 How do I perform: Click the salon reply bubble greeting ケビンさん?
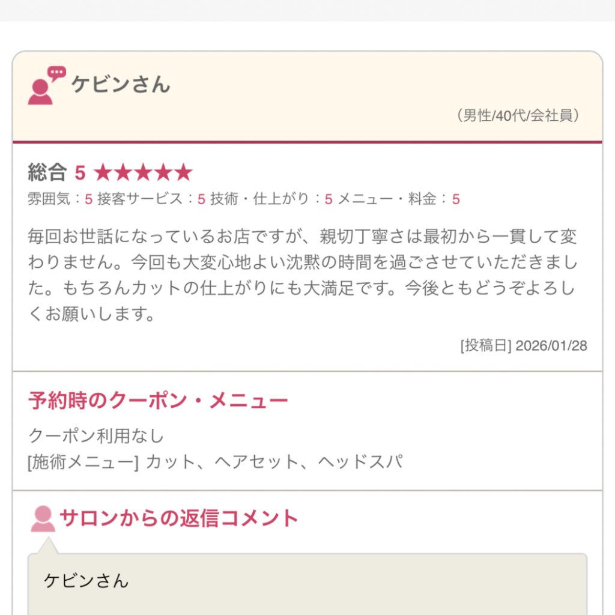pyautogui.click(x=86, y=581)
